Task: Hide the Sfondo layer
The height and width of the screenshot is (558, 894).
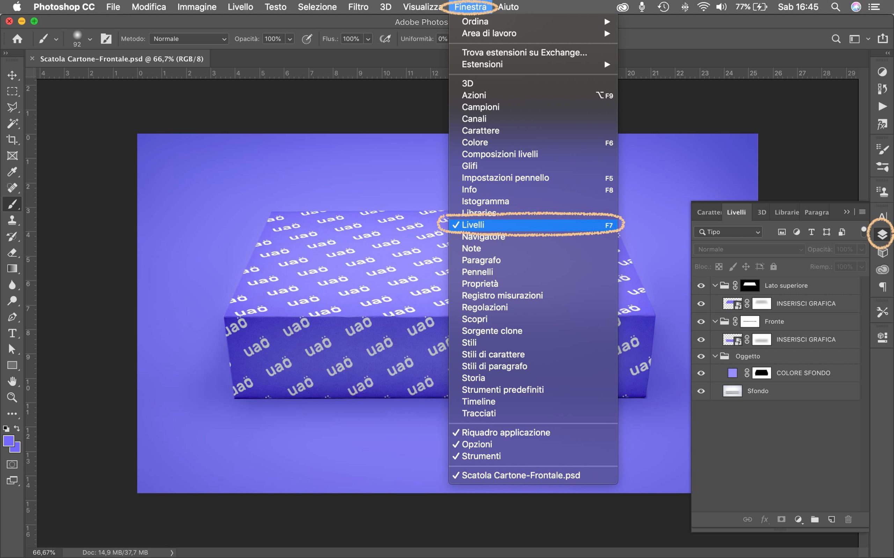Action: pyautogui.click(x=701, y=391)
